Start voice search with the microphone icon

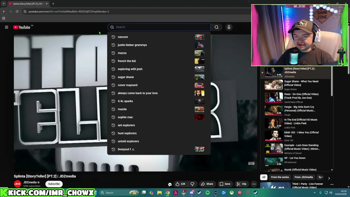(229, 27)
